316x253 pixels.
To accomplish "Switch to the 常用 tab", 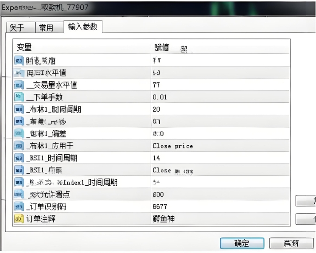I will point(47,28).
